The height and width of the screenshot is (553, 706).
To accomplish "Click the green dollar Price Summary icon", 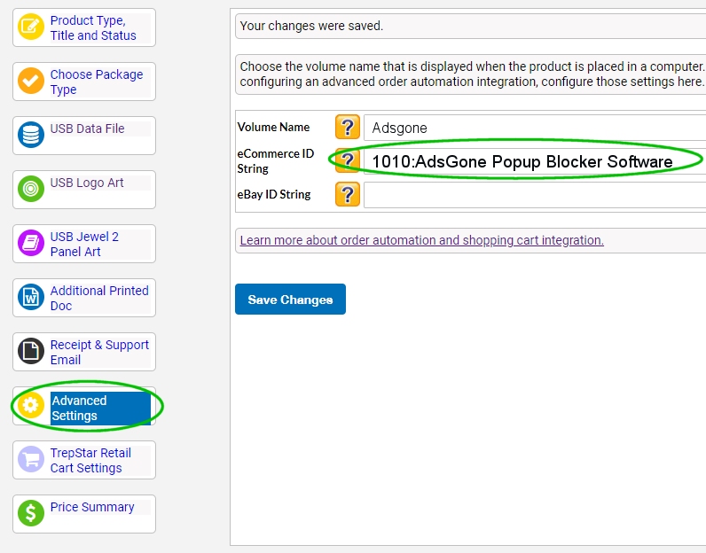I will [x=31, y=513].
